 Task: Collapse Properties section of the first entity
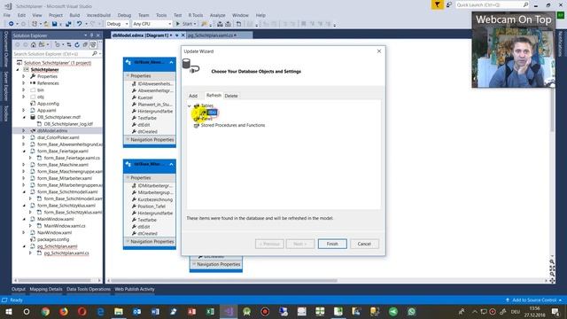(x=128, y=75)
